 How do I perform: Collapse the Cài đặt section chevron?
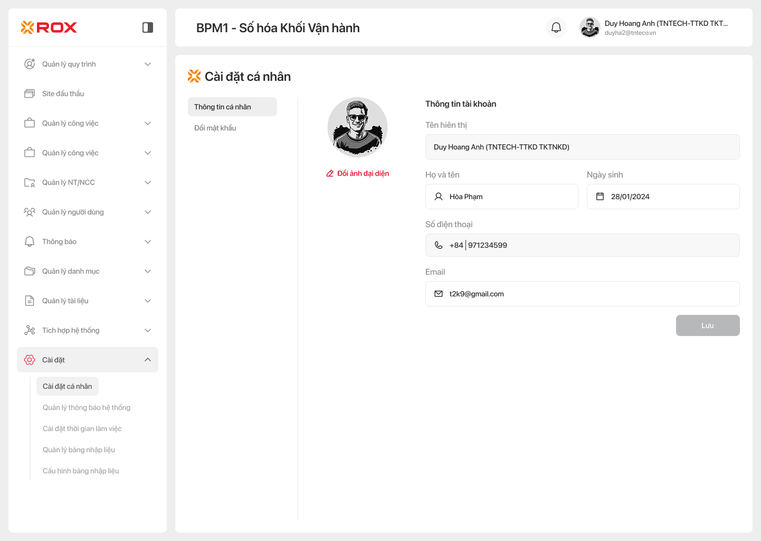point(148,360)
